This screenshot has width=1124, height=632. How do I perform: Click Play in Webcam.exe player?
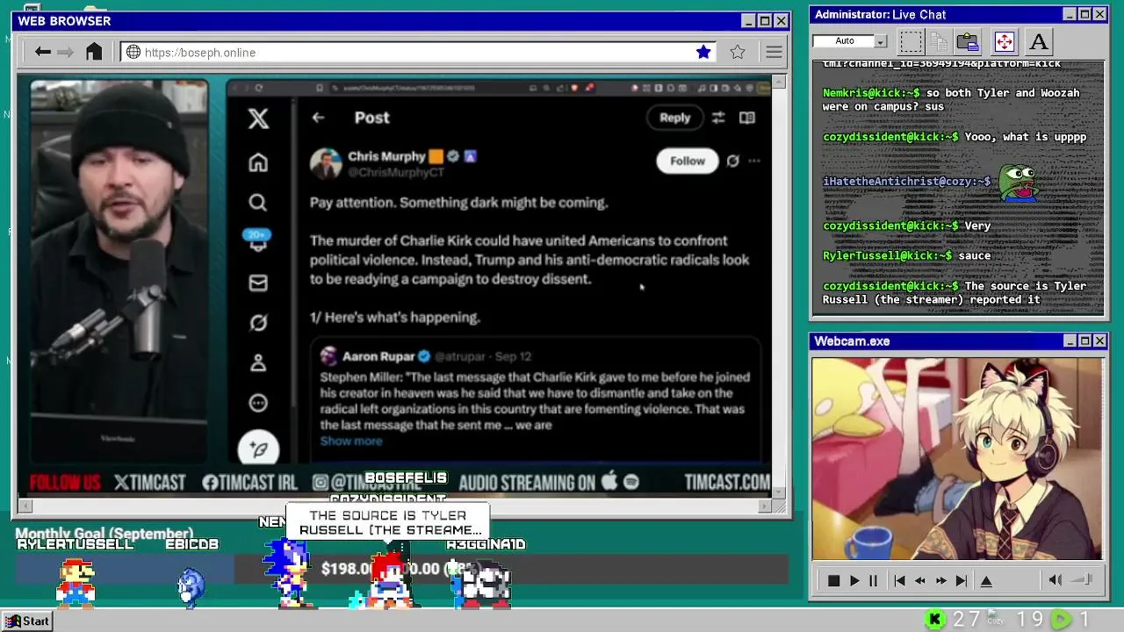[x=854, y=581]
